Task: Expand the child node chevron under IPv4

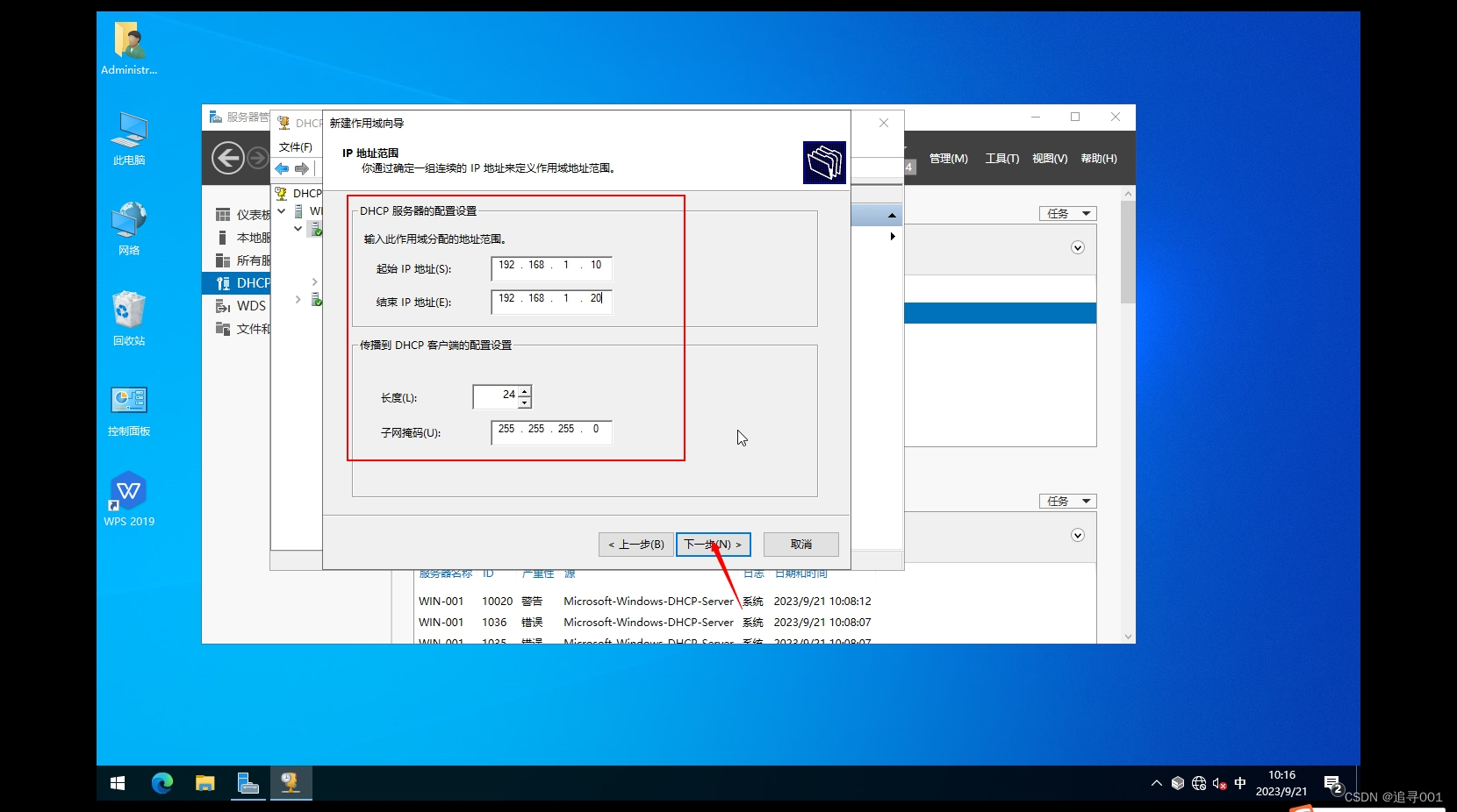Action: 314,282
